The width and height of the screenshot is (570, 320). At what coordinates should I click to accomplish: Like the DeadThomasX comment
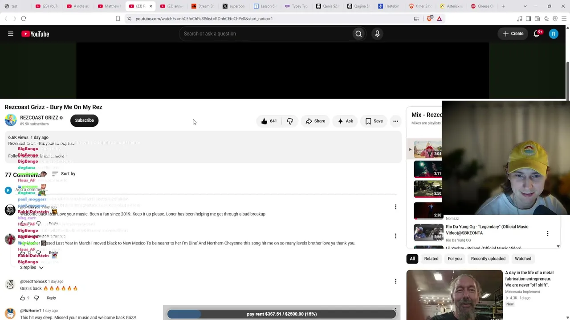(22, 298)
